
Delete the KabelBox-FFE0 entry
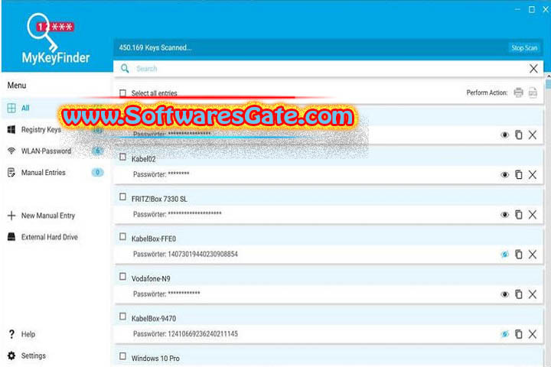point(533,255)
